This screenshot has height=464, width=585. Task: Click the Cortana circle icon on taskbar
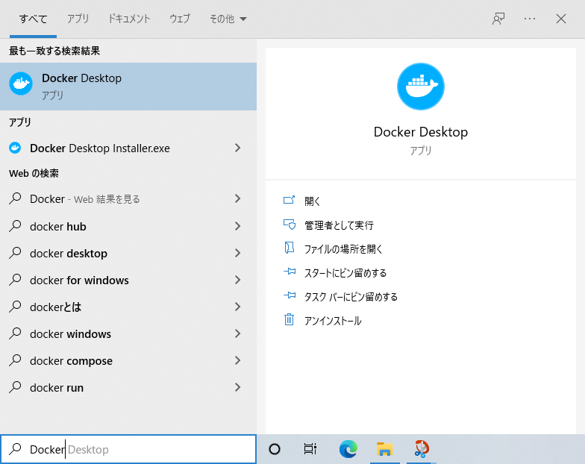(x=274, y=449)
